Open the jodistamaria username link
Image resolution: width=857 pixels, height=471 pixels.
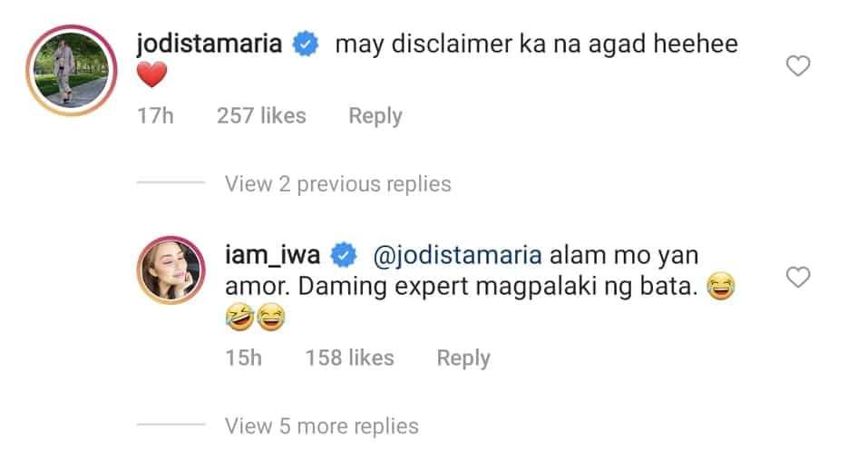click(209, 44)
